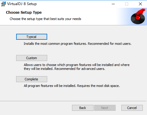Click the installer icon in title bar

click(x=3, y=4)
